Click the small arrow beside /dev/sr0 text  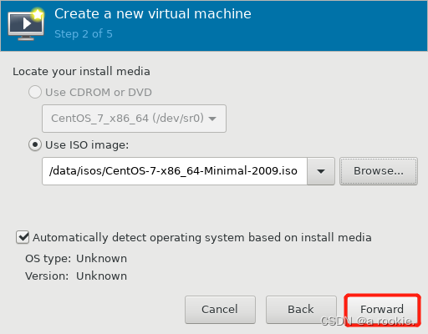pyautogui.click(x=212, y=119)
